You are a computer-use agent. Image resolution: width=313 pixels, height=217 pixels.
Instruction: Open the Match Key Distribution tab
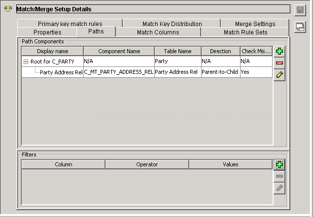[172, 24]
